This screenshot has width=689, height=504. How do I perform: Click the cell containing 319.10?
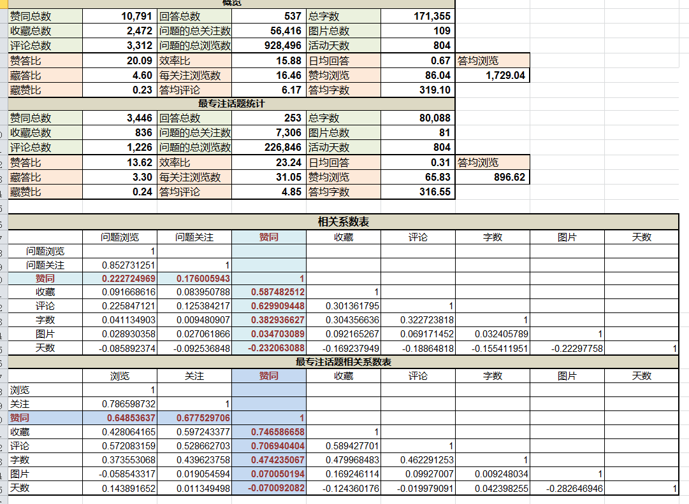(417, 90)
